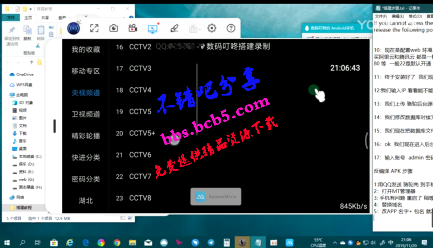Viewport: 433px width, 248px height.
Task: Expand the system tray hidden icons arrow
Action: 335,243
